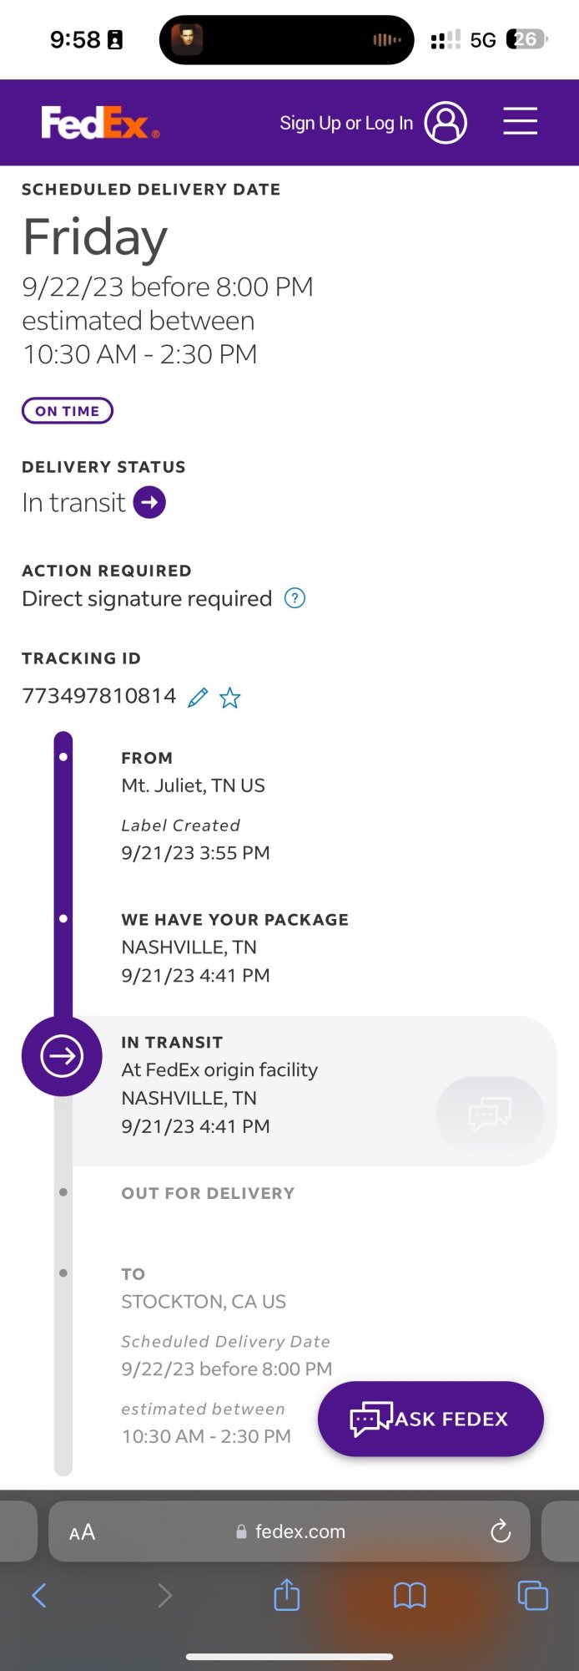Tap the user profile avatar icon
Image resolution: width=579 pixels, height=1671 pixels.
(446, 123)
